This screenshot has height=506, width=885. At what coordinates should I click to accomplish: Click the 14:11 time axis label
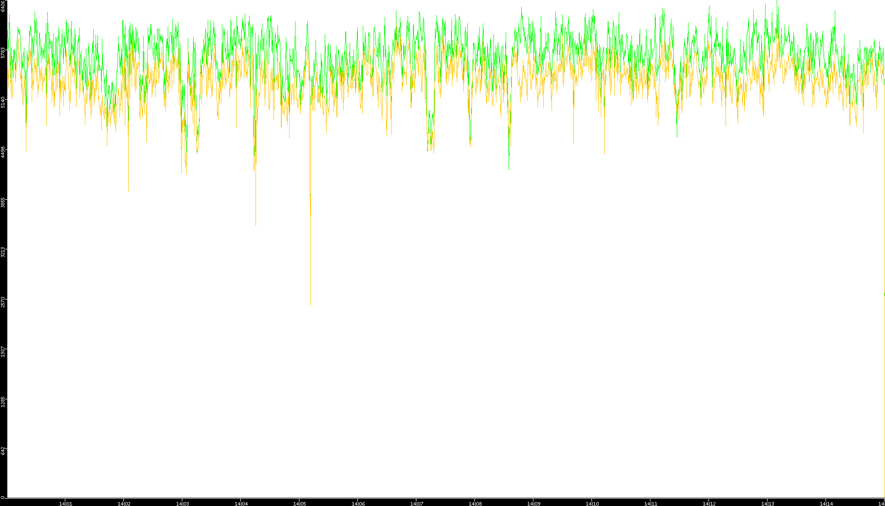point(650,504)
